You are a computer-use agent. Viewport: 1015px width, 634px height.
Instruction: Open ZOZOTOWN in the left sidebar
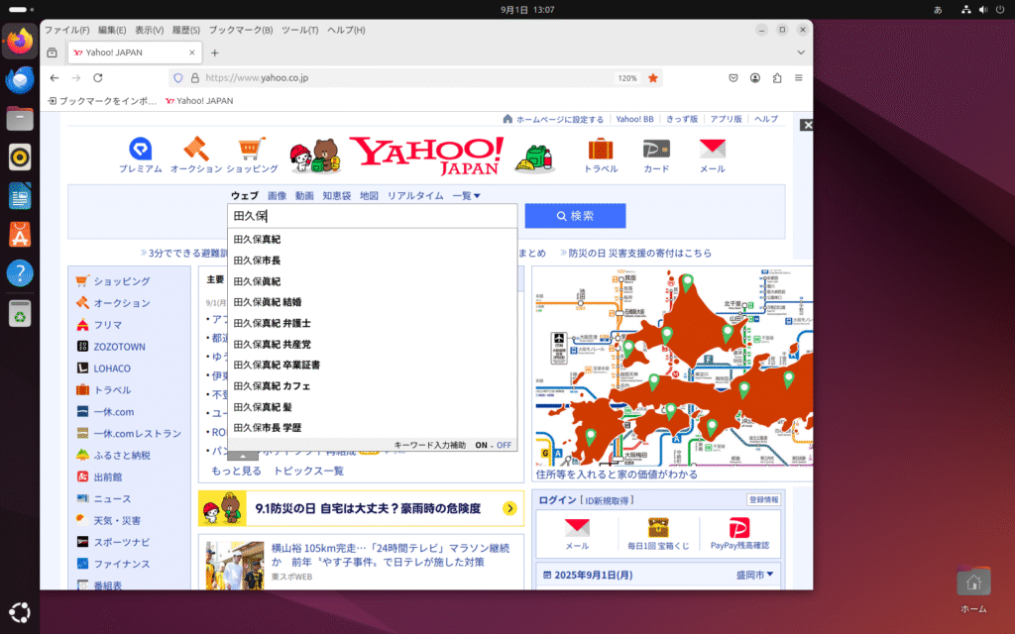point(119,347)
